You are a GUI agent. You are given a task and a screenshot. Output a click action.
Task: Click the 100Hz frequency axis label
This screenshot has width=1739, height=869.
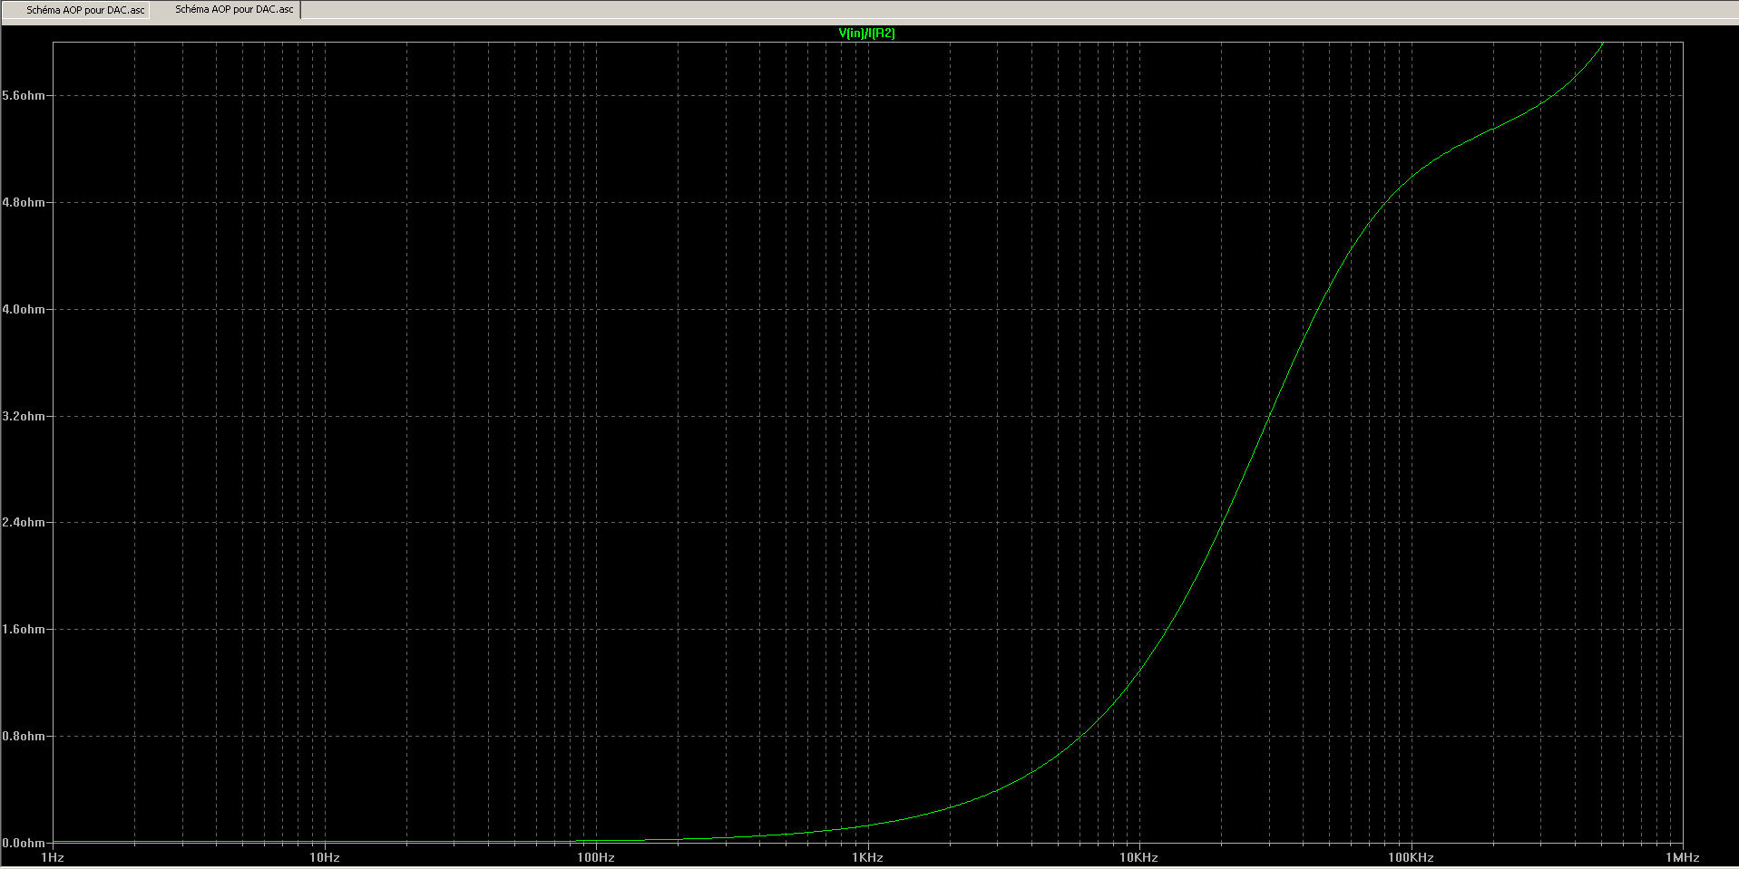(596, 857)
